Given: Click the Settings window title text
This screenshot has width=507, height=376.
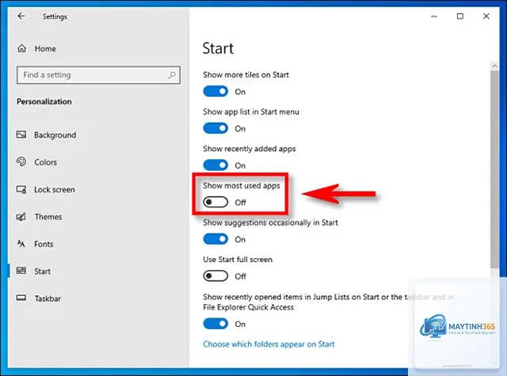Looking at the screenshot, I should (55, 17).
